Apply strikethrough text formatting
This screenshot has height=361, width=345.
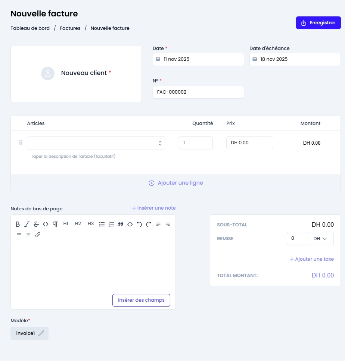point(36,224)
